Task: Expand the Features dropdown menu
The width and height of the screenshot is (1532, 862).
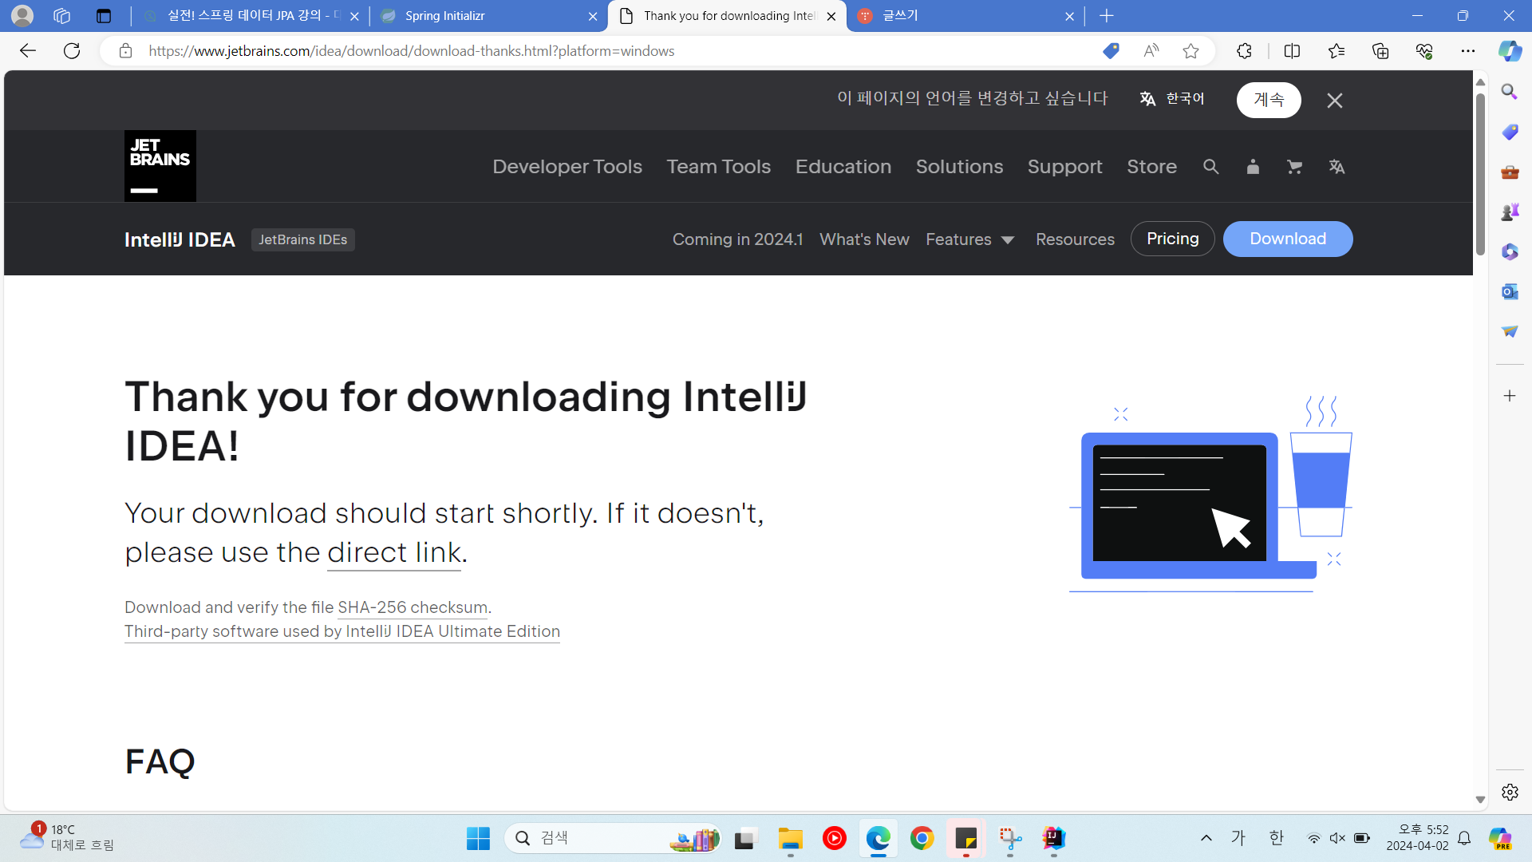Action: [969, 239]
